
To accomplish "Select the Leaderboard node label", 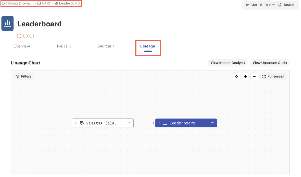I will [x=182, y=123].
